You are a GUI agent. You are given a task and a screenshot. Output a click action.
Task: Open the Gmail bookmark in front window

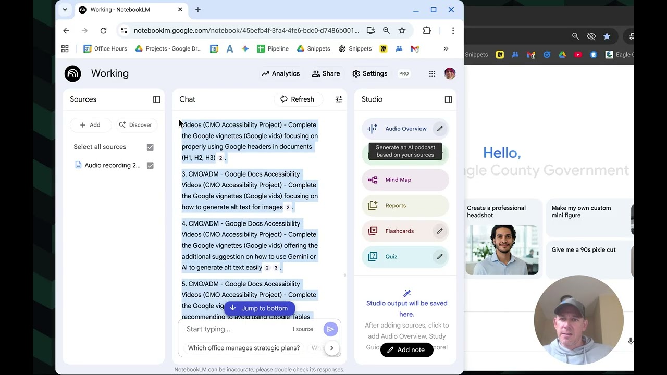(x=415, y=48)
